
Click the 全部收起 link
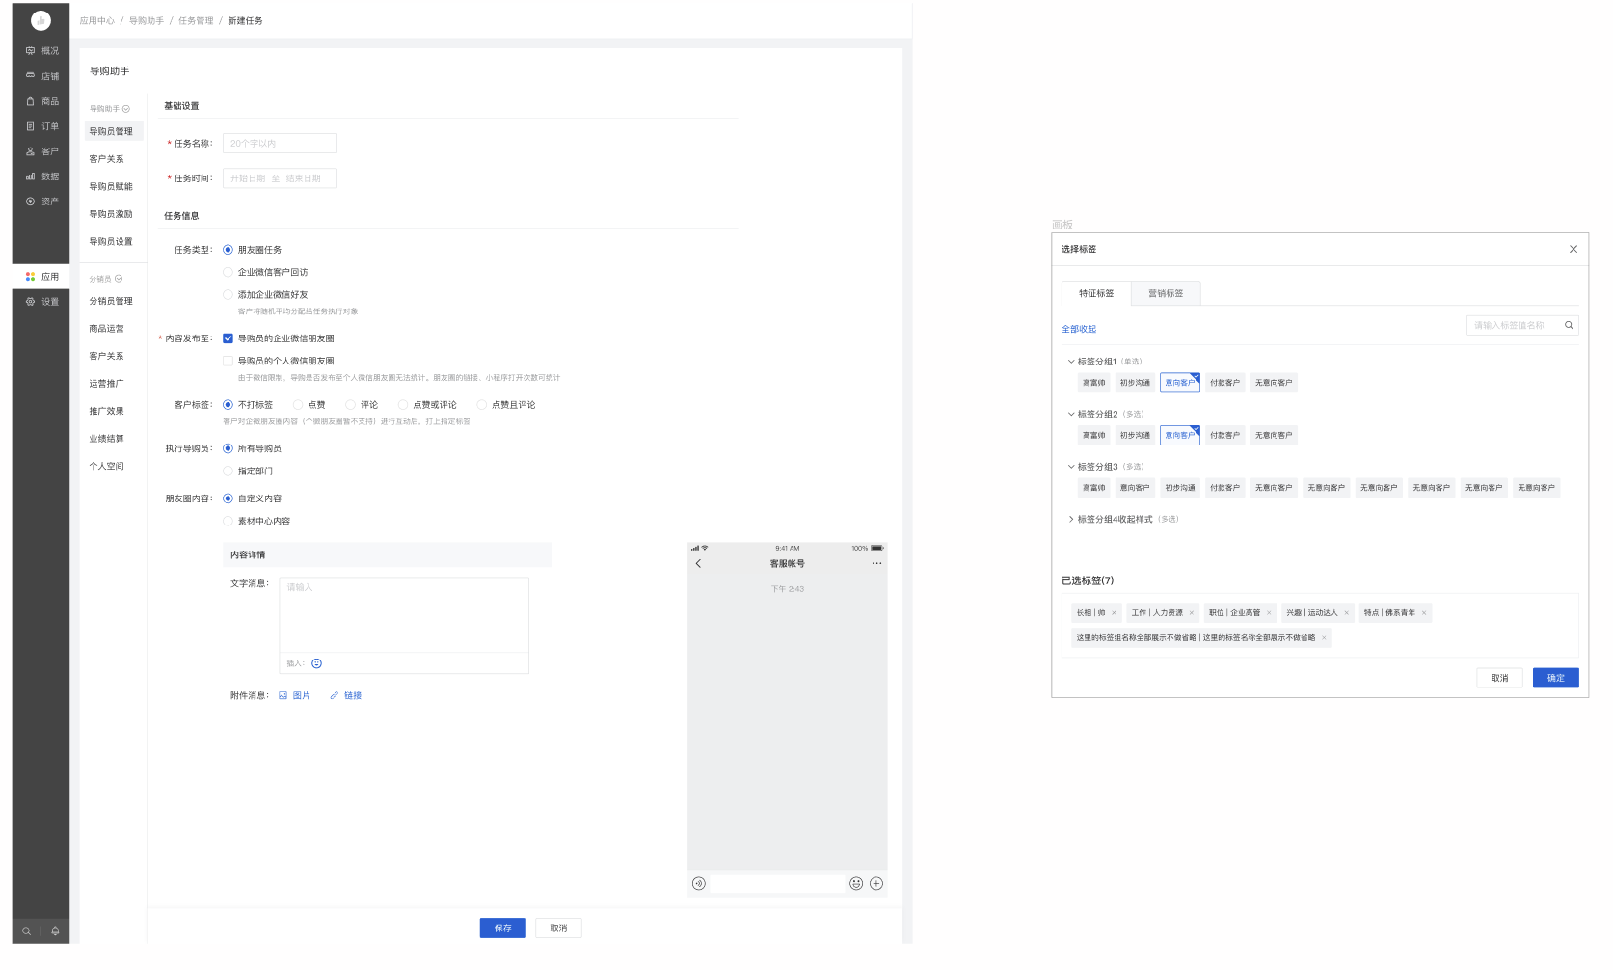(x=1078, y=330)
